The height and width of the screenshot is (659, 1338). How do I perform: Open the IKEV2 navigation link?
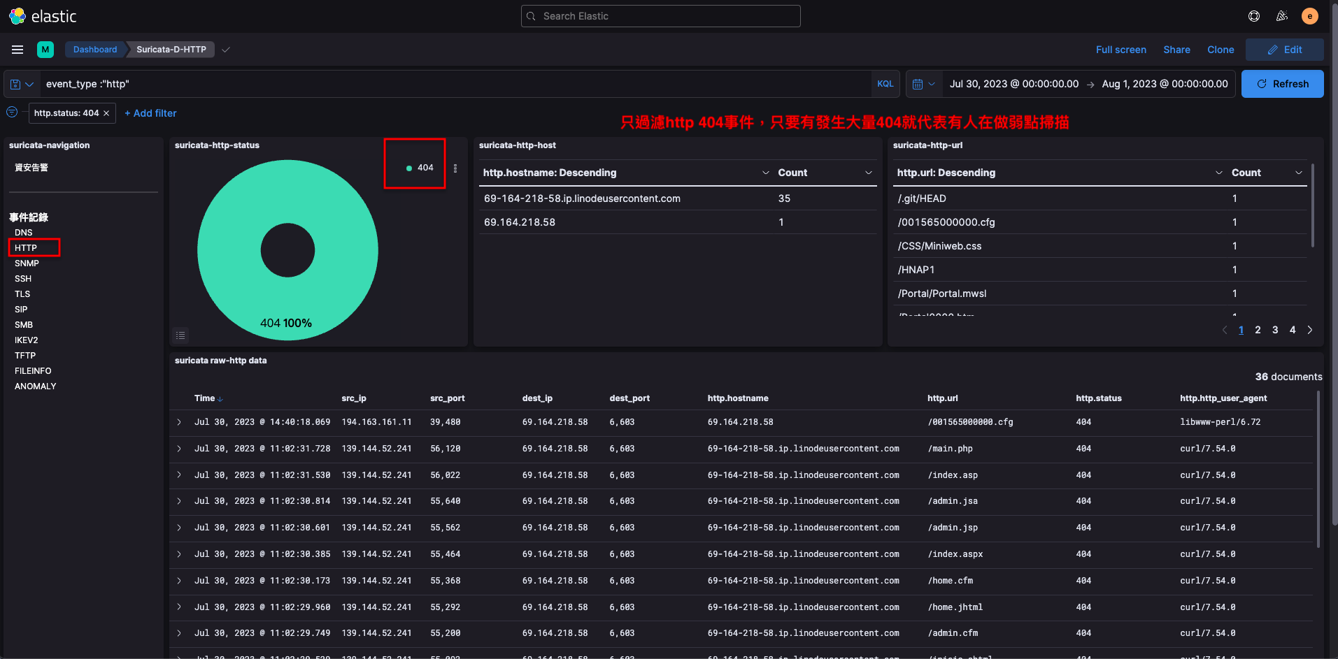(27, 340)
